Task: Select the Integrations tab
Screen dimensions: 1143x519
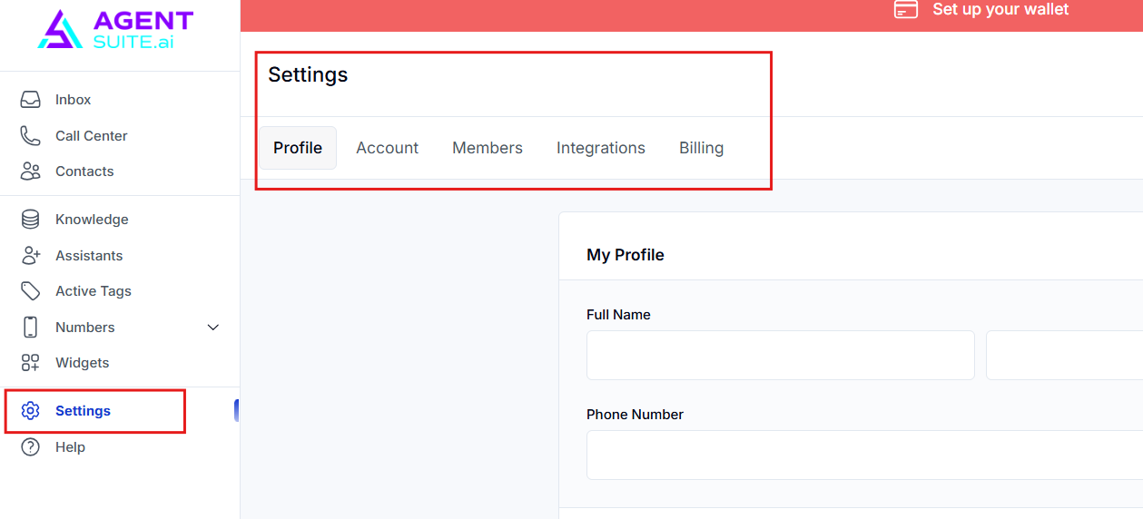Action: coord(601,148)
